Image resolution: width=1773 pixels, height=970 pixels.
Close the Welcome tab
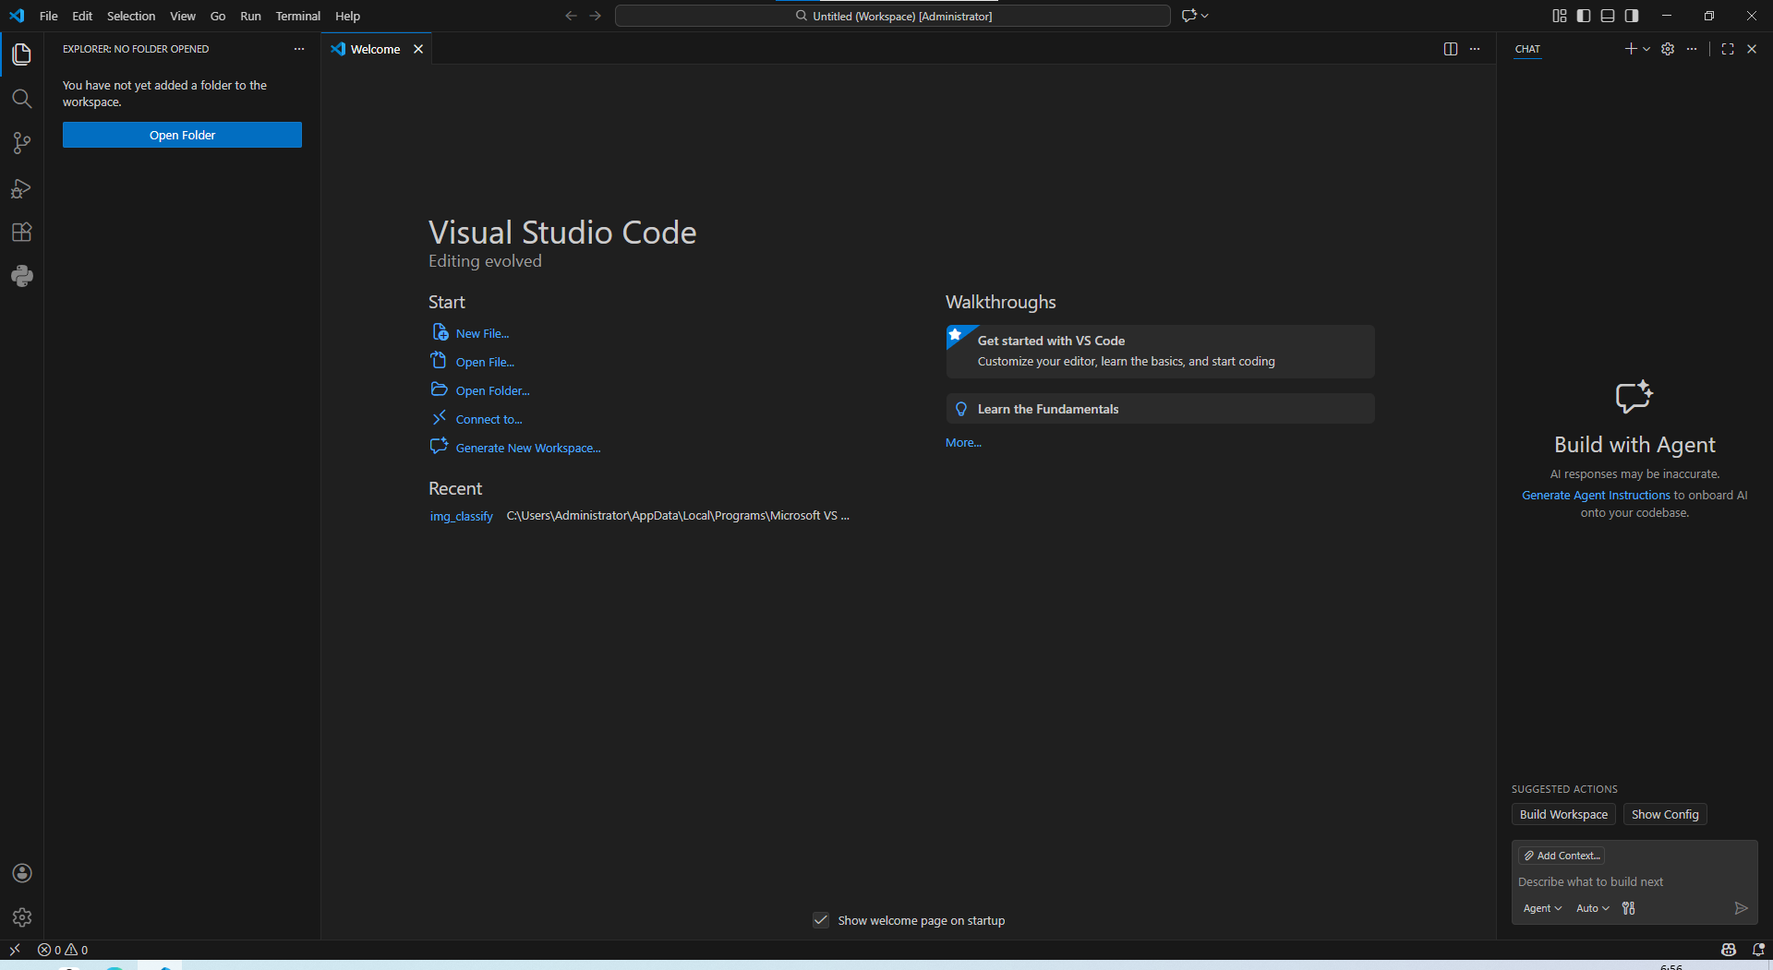tap(418, 49)
